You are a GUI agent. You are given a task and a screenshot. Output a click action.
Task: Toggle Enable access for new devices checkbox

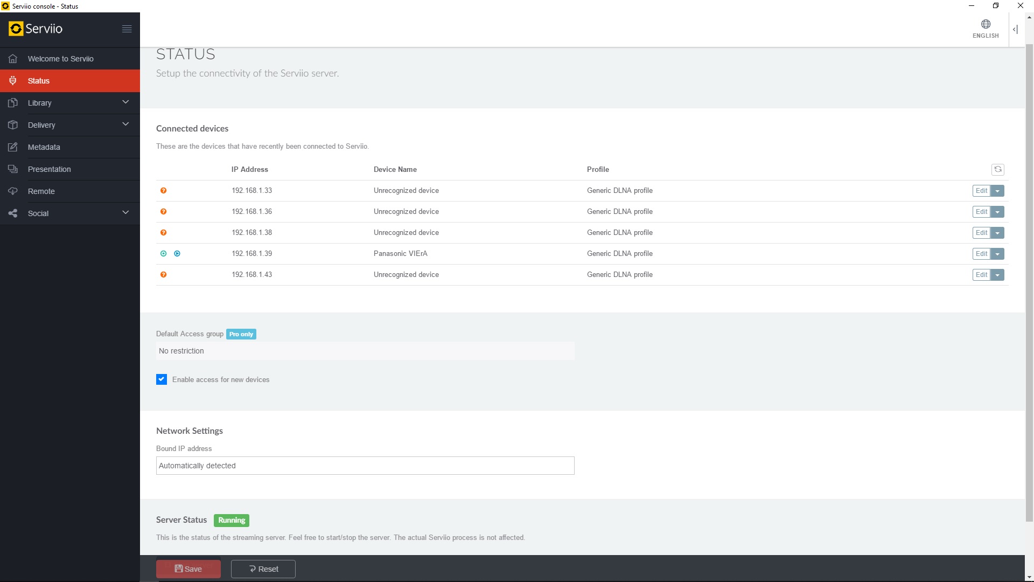coord(162,379)
